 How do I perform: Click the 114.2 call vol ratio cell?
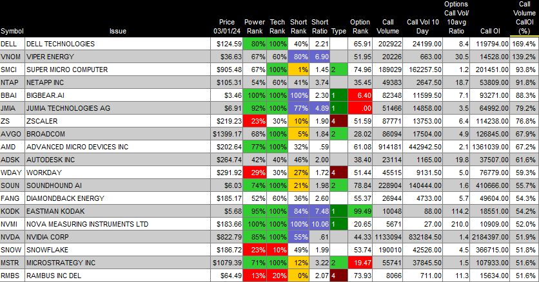pos(456,211)
